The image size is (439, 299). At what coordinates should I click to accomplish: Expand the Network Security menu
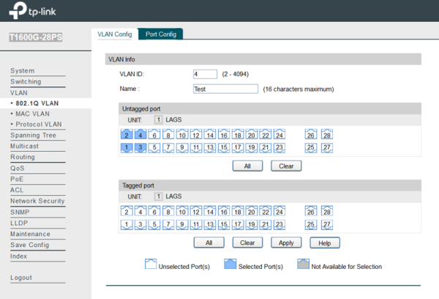point(37,201)
